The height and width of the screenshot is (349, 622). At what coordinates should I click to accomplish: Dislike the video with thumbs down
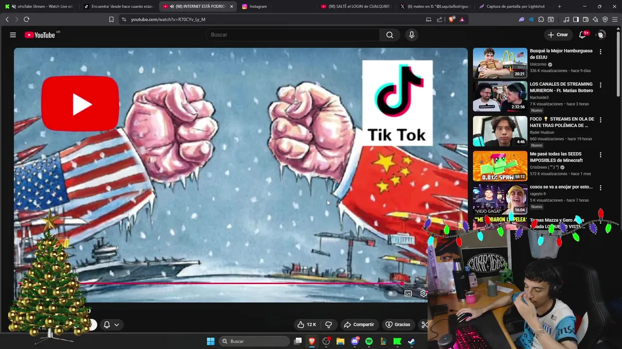328,325
